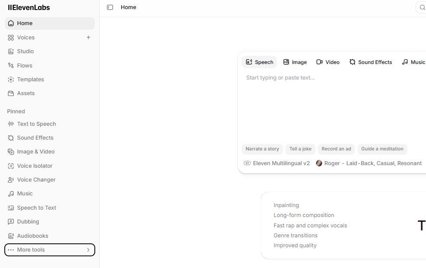Screen dimensions: 426x268
Task: Click the Studio icon
Action: point(11,51)
